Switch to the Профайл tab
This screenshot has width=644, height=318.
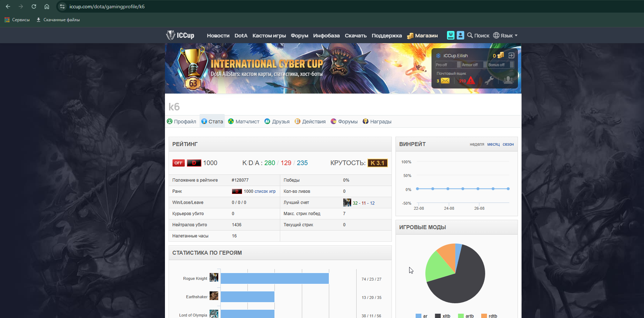(182, 122)
